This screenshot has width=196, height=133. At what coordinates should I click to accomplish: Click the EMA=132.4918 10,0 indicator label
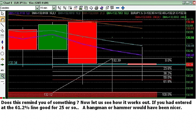click(x=69, y=13)
